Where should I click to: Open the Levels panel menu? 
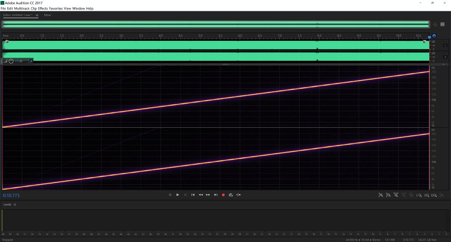point(15,205)
